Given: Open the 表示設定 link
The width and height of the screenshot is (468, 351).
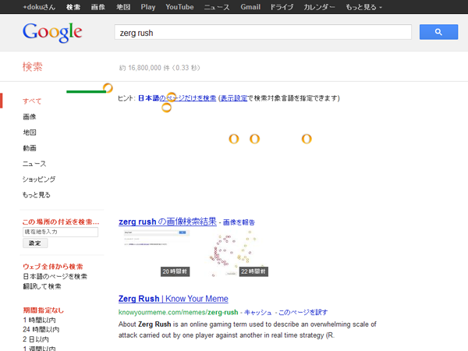Looking at the screenshot, I should 234,98.
